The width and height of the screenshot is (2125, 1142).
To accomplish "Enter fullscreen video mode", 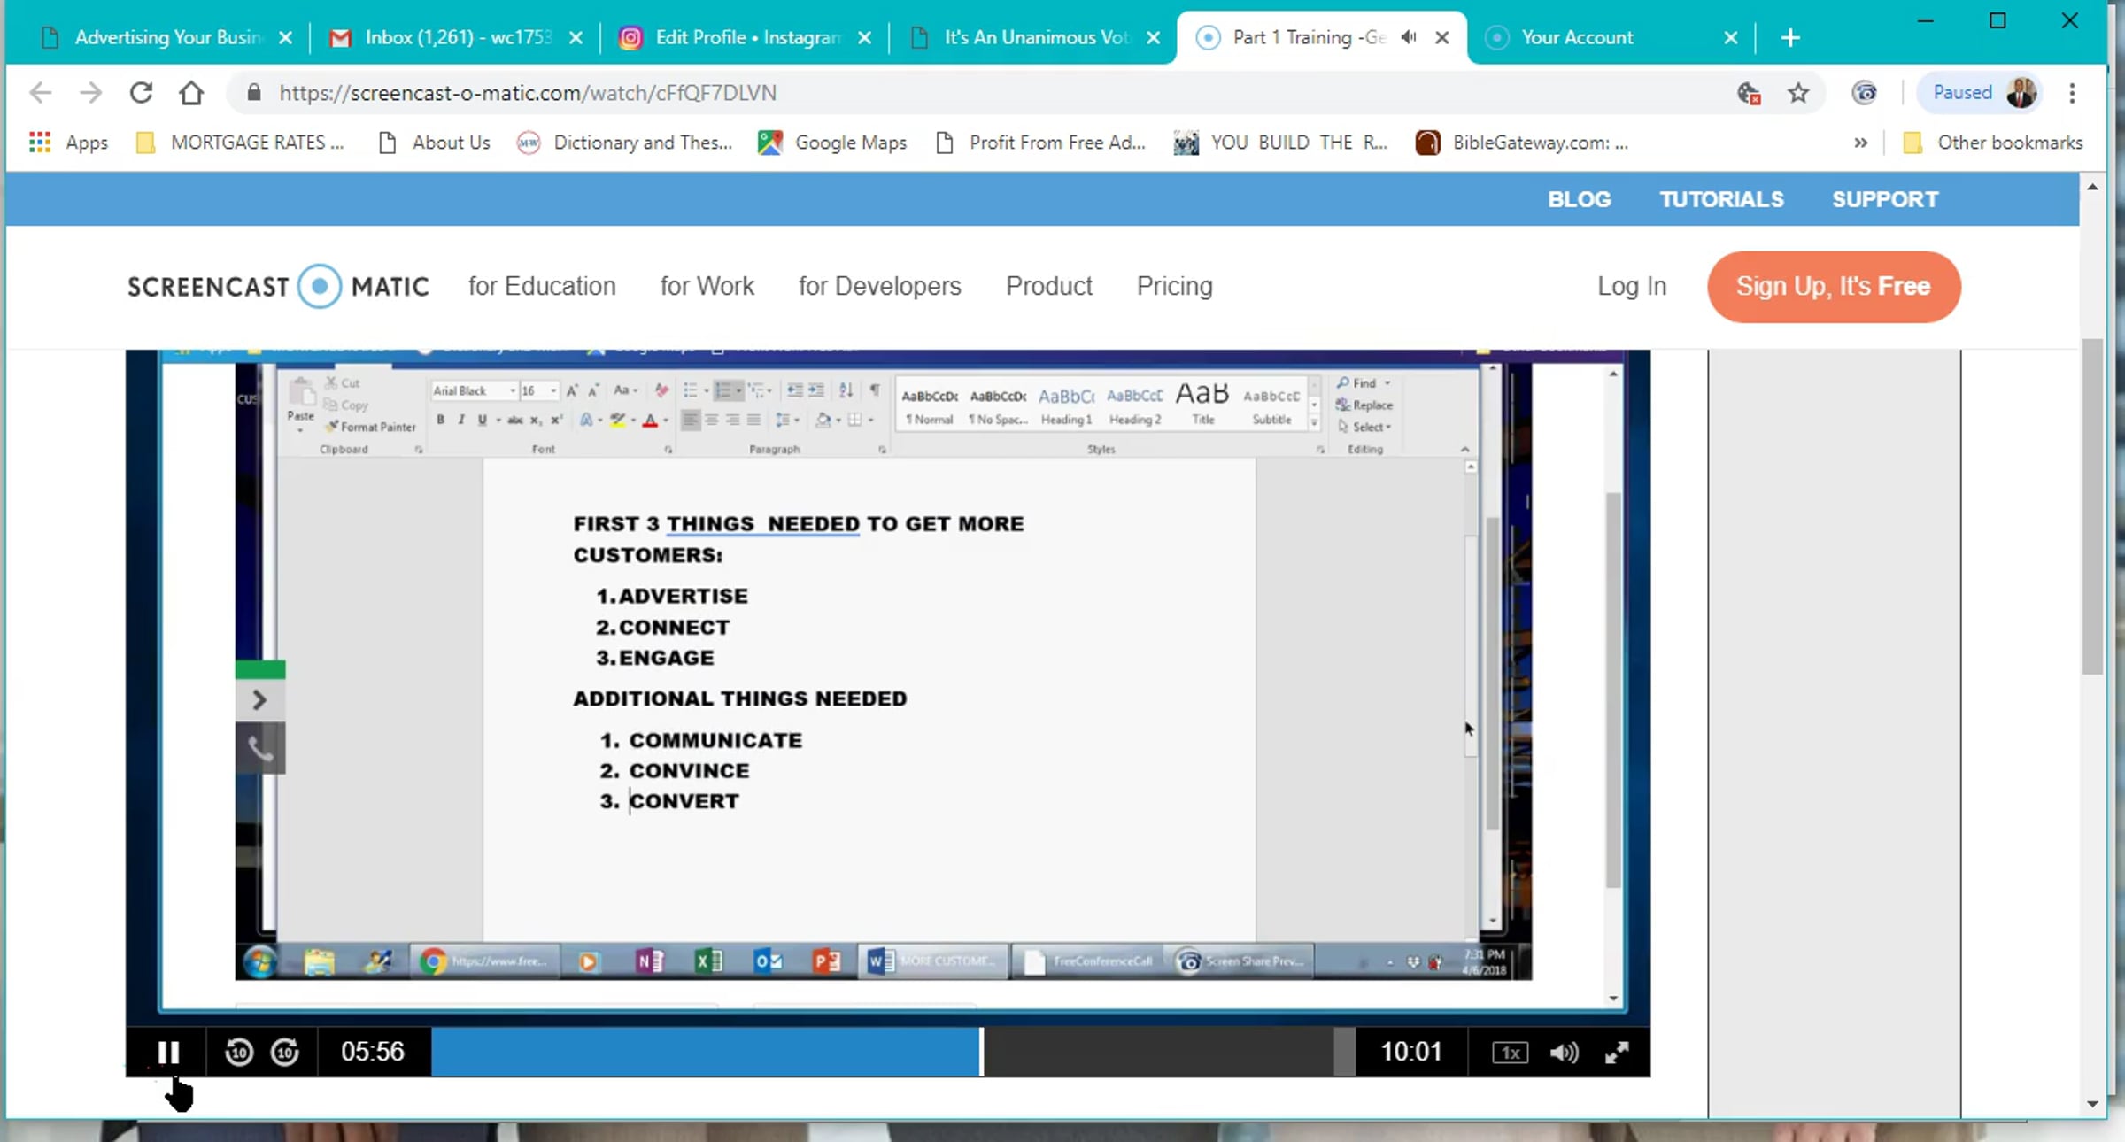I will (x=1617, y=1052).
